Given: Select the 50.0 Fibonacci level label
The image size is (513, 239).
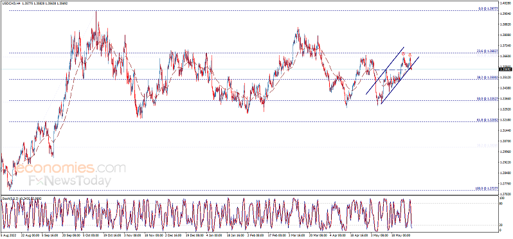Looking at the screenshot, I should pyautogui.click(x=488, y=99).
